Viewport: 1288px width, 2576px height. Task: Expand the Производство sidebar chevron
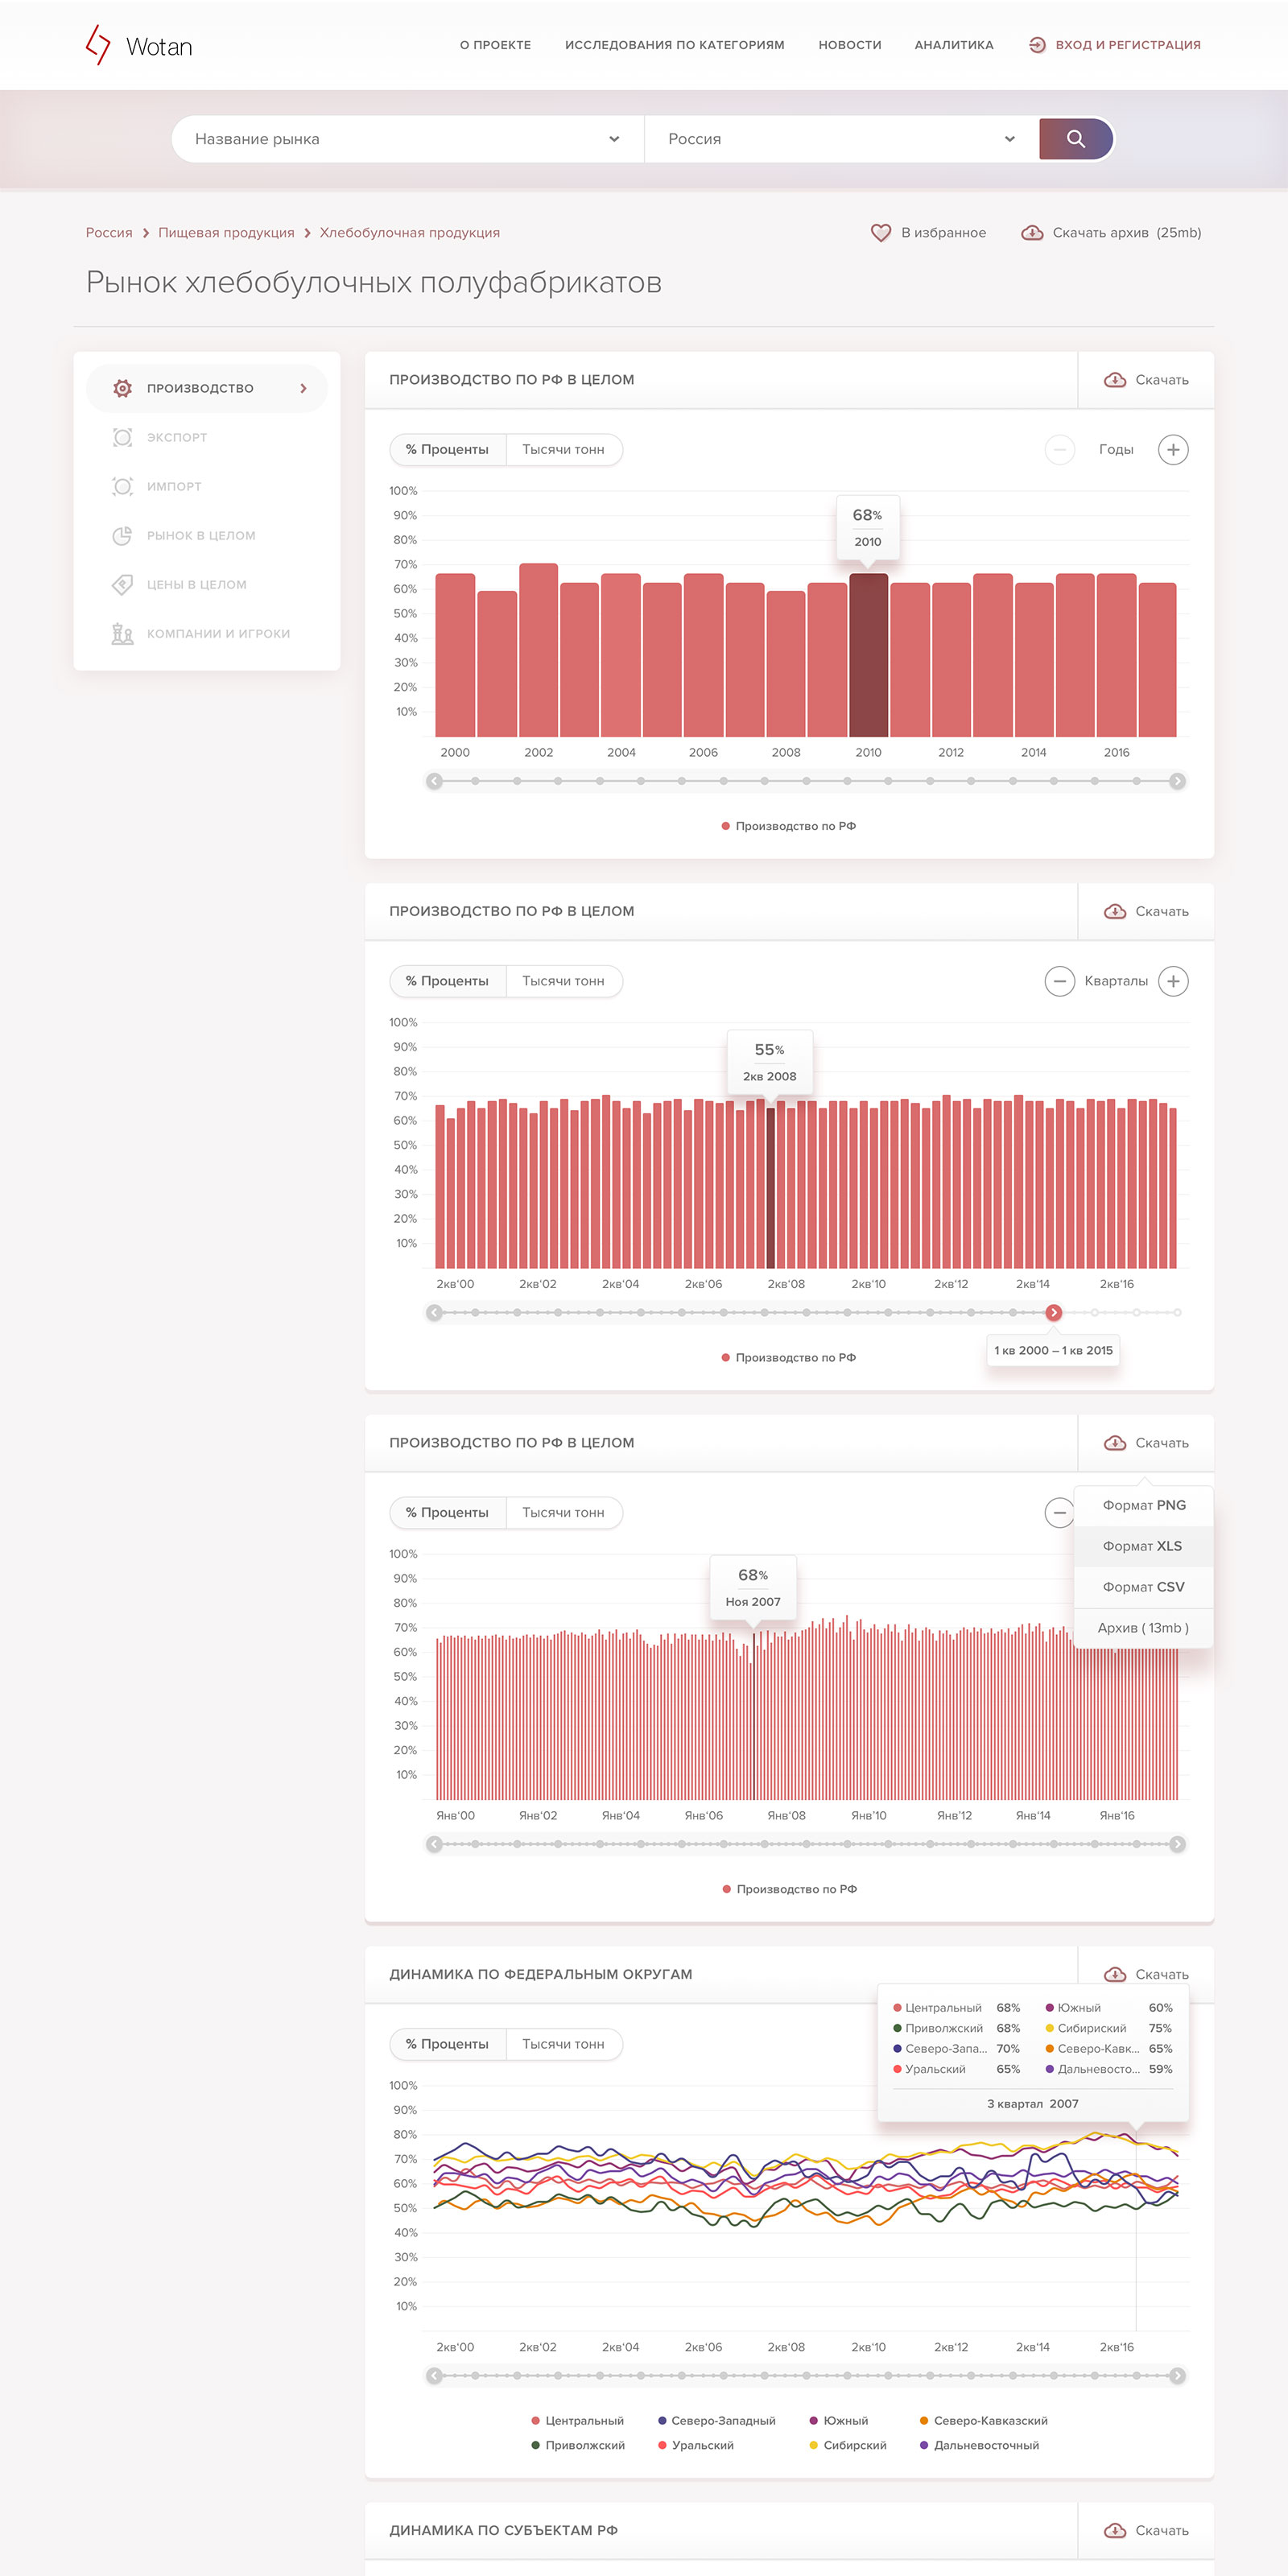pyautogui.click(x=303, y=388)
